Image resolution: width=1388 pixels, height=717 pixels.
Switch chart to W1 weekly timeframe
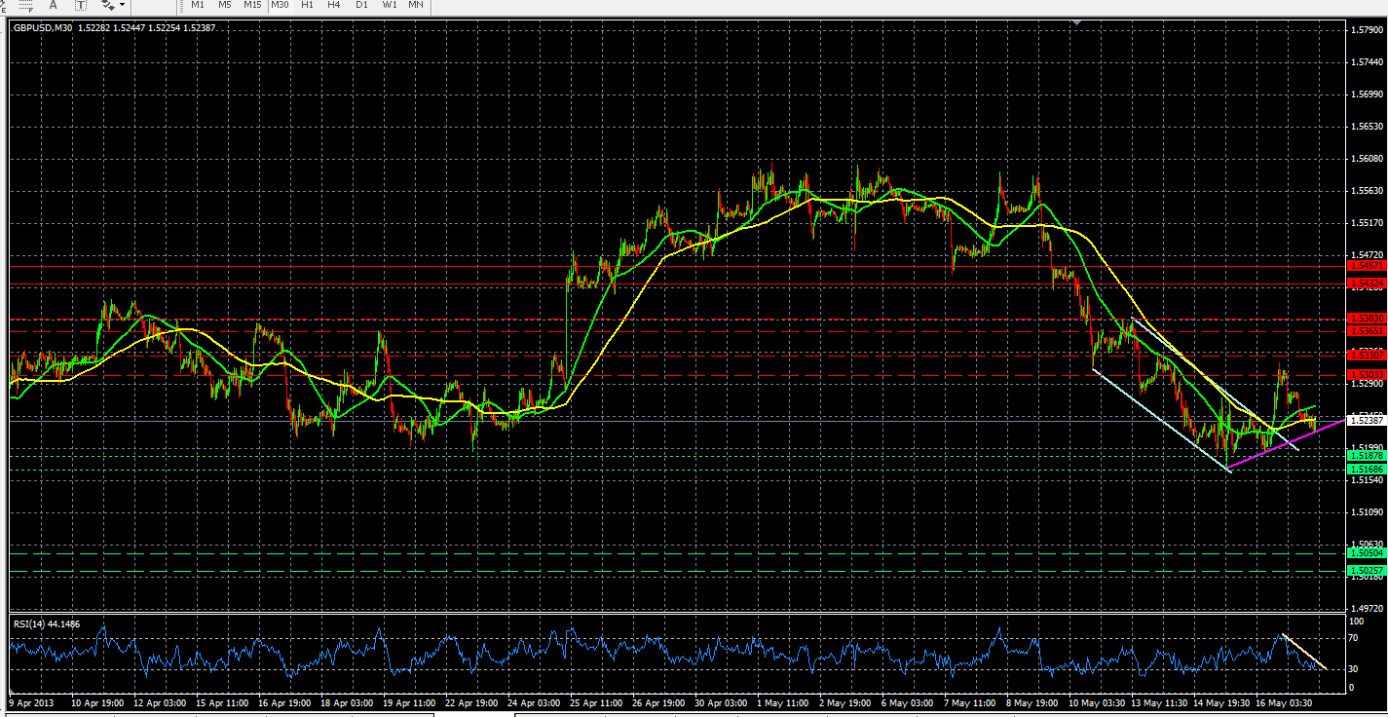tap(390, 5)
